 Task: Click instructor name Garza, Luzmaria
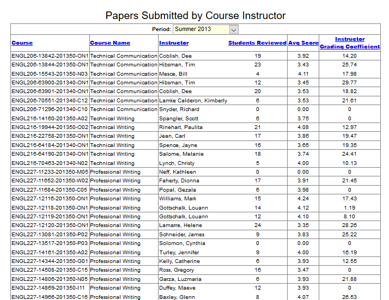tap(180, 279)
